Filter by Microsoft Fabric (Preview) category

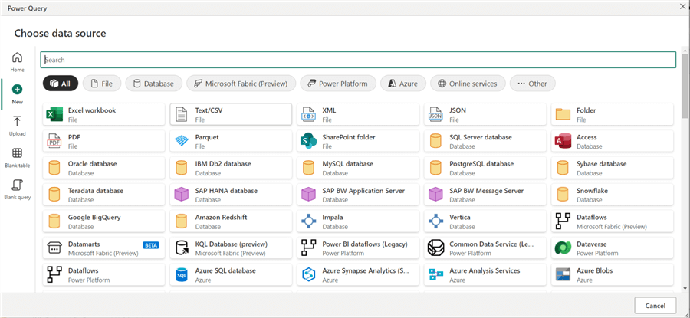(240, 84)
